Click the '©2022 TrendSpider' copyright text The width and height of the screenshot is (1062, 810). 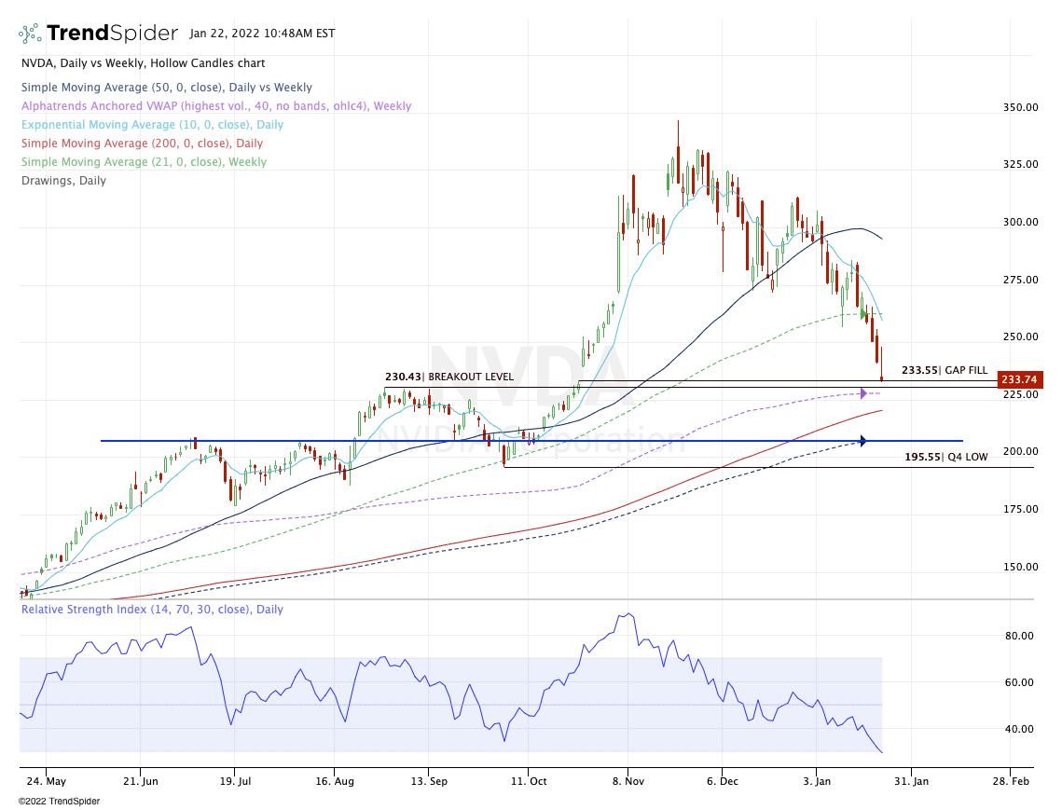click(59, 802)
